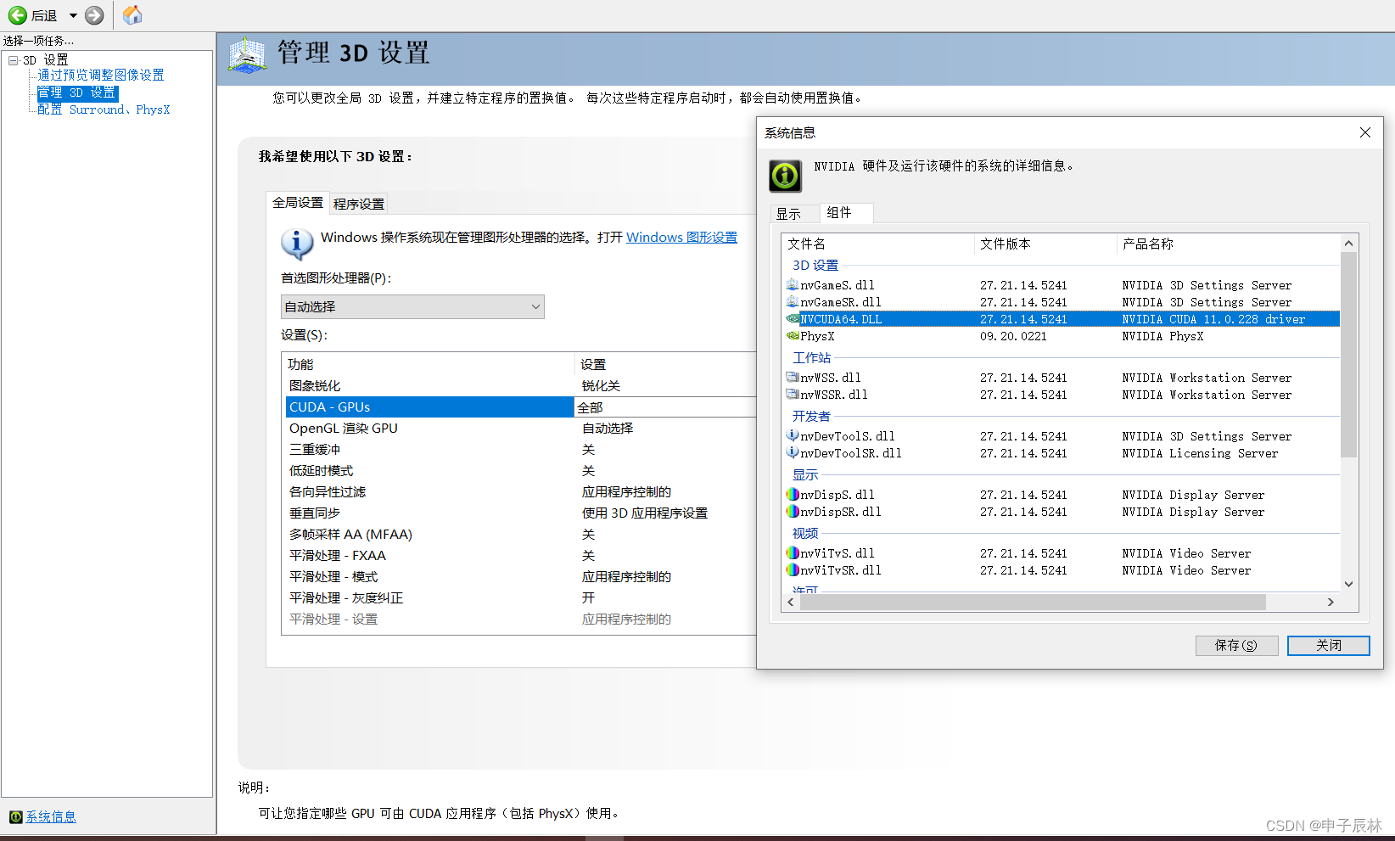The height and width of the screenshot is (841, 1395).
Task: Click the nvWSS.dll file icon
Action: point(793,378)
